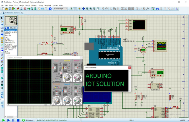
Task: Open the Base Design variant dropdown
Action: tap(60, 9)
